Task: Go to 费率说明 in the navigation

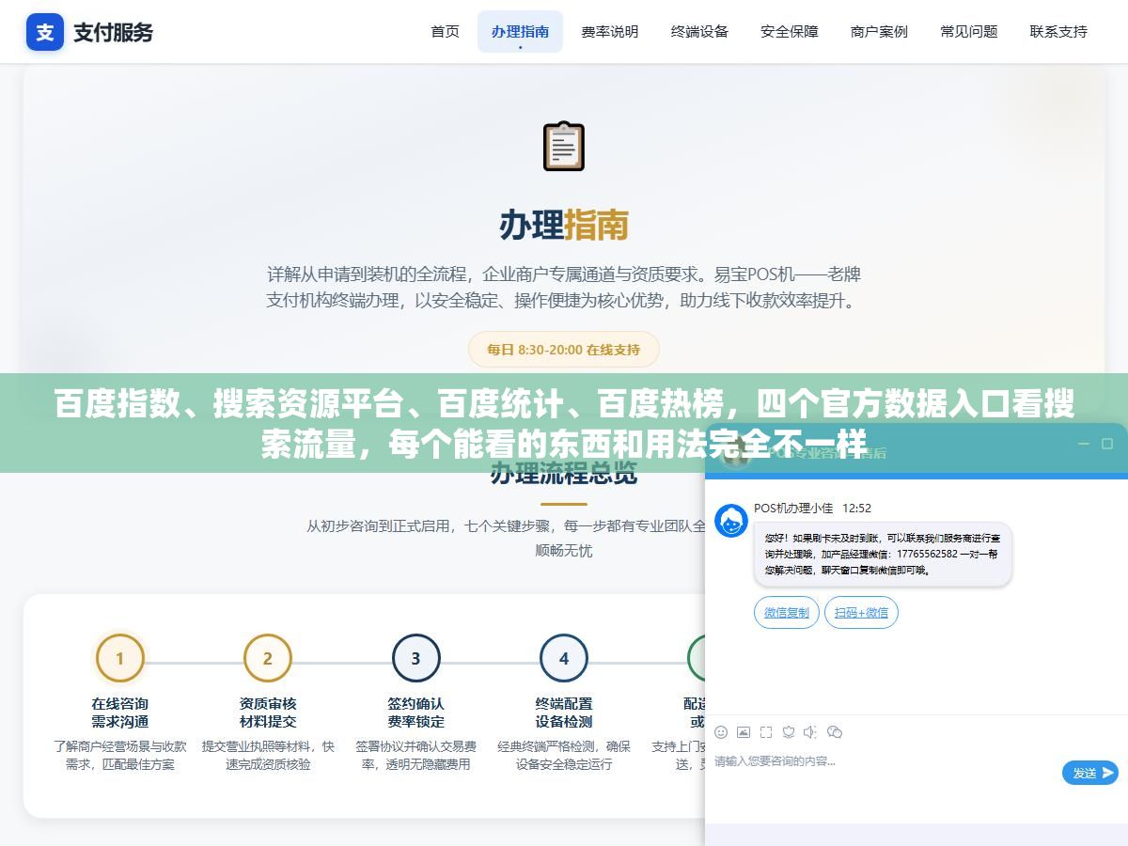Action: pos(610,32)
